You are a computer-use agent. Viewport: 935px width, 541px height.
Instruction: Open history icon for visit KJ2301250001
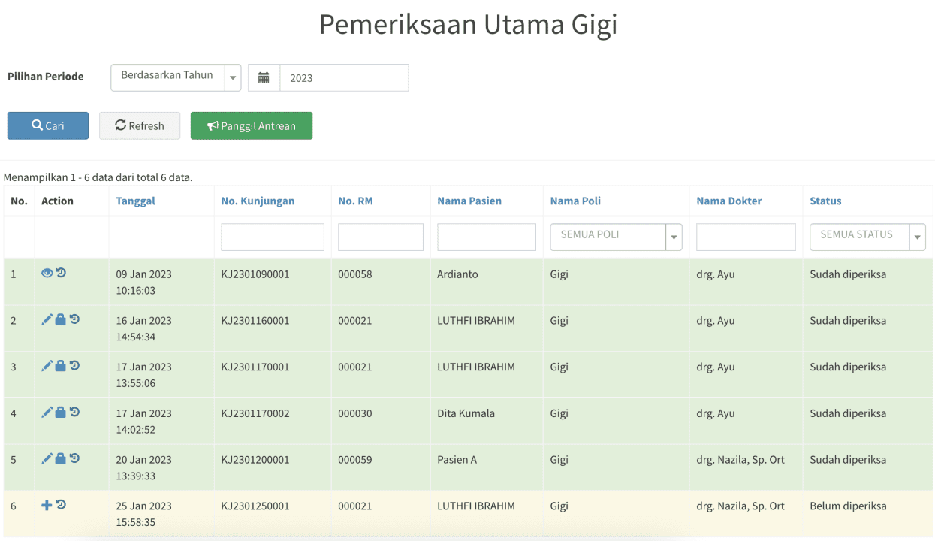62,505
